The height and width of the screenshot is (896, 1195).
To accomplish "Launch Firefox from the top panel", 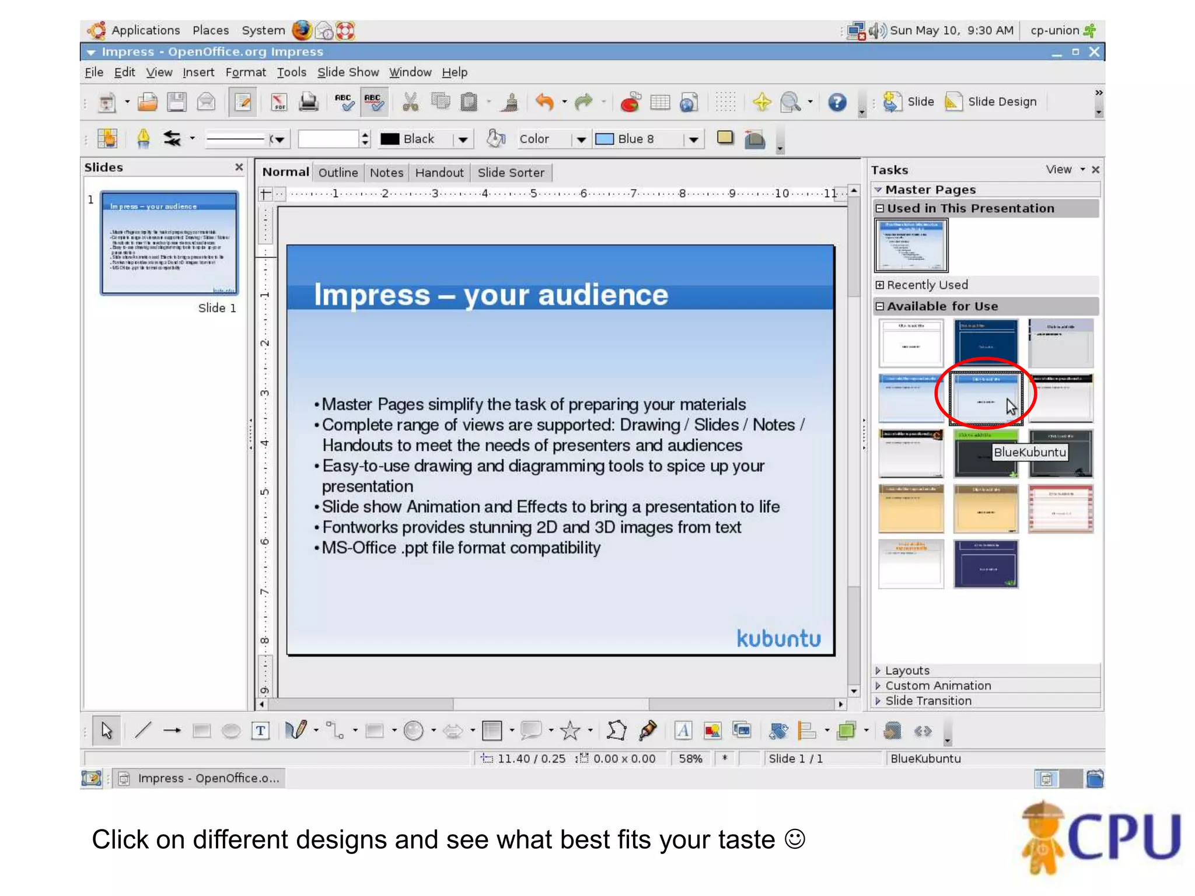I will 302,30.
